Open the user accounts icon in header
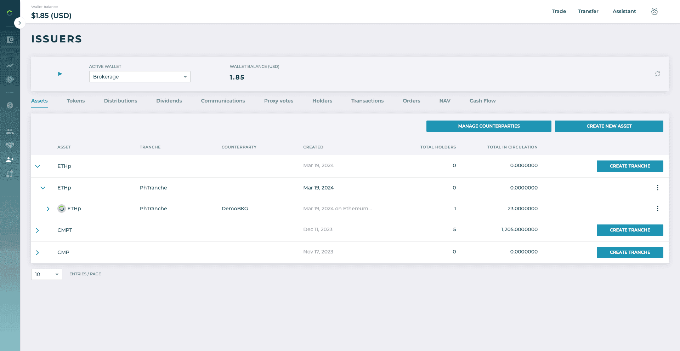This screenshot has height=351, width=680. [654, 12]
